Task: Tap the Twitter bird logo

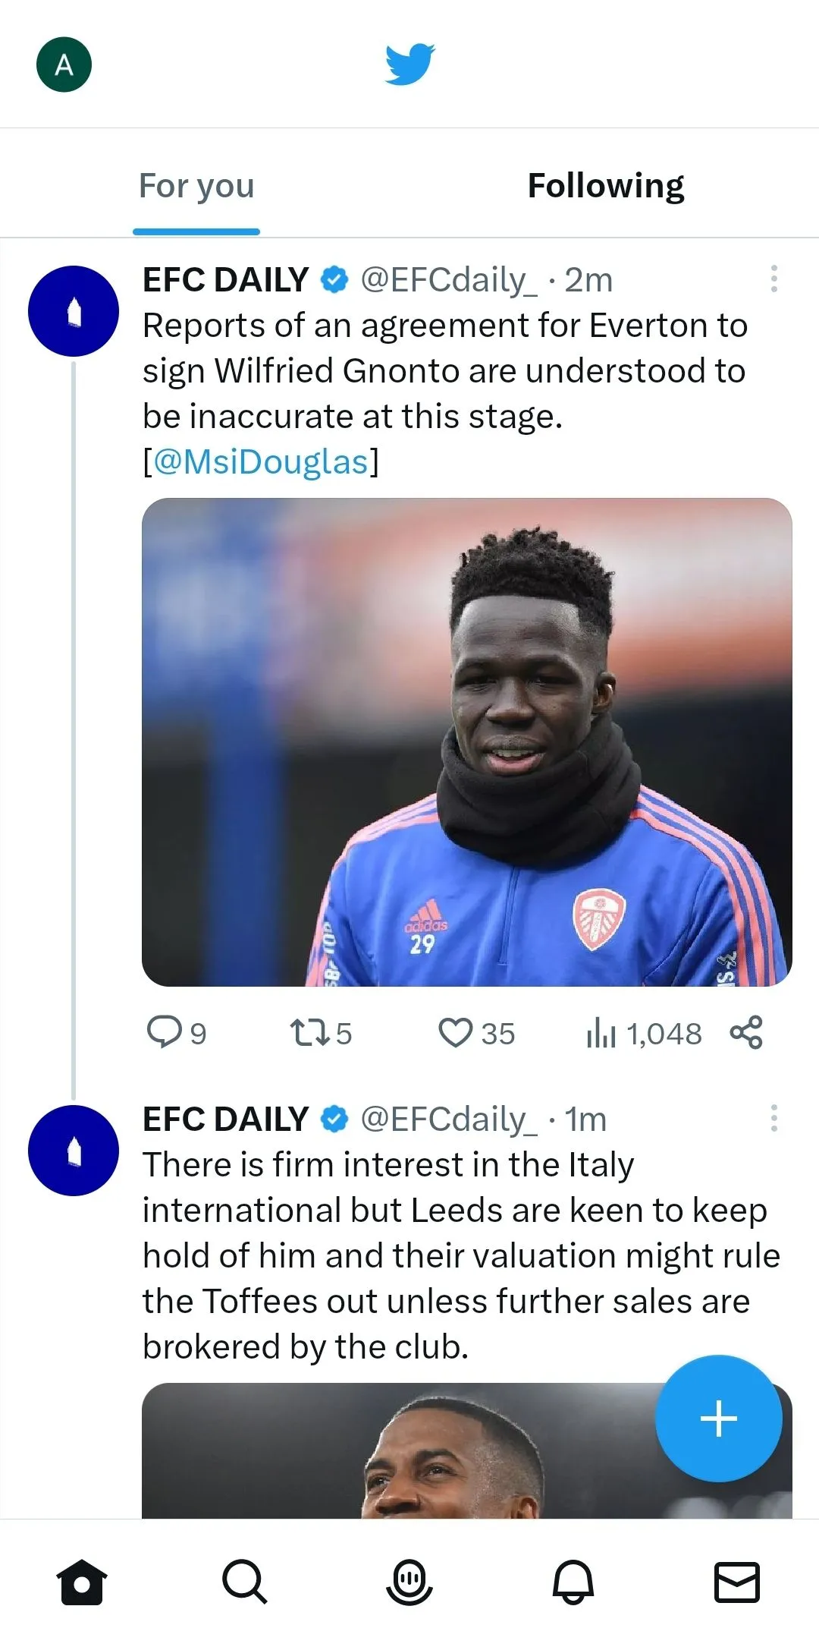Action: pos(409,65)
